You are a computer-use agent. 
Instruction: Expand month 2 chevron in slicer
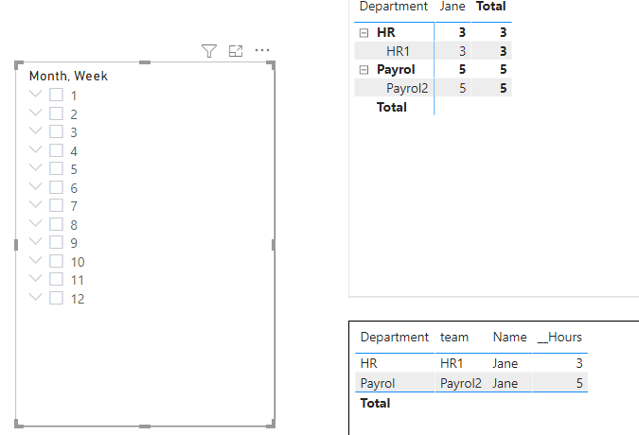36,113
